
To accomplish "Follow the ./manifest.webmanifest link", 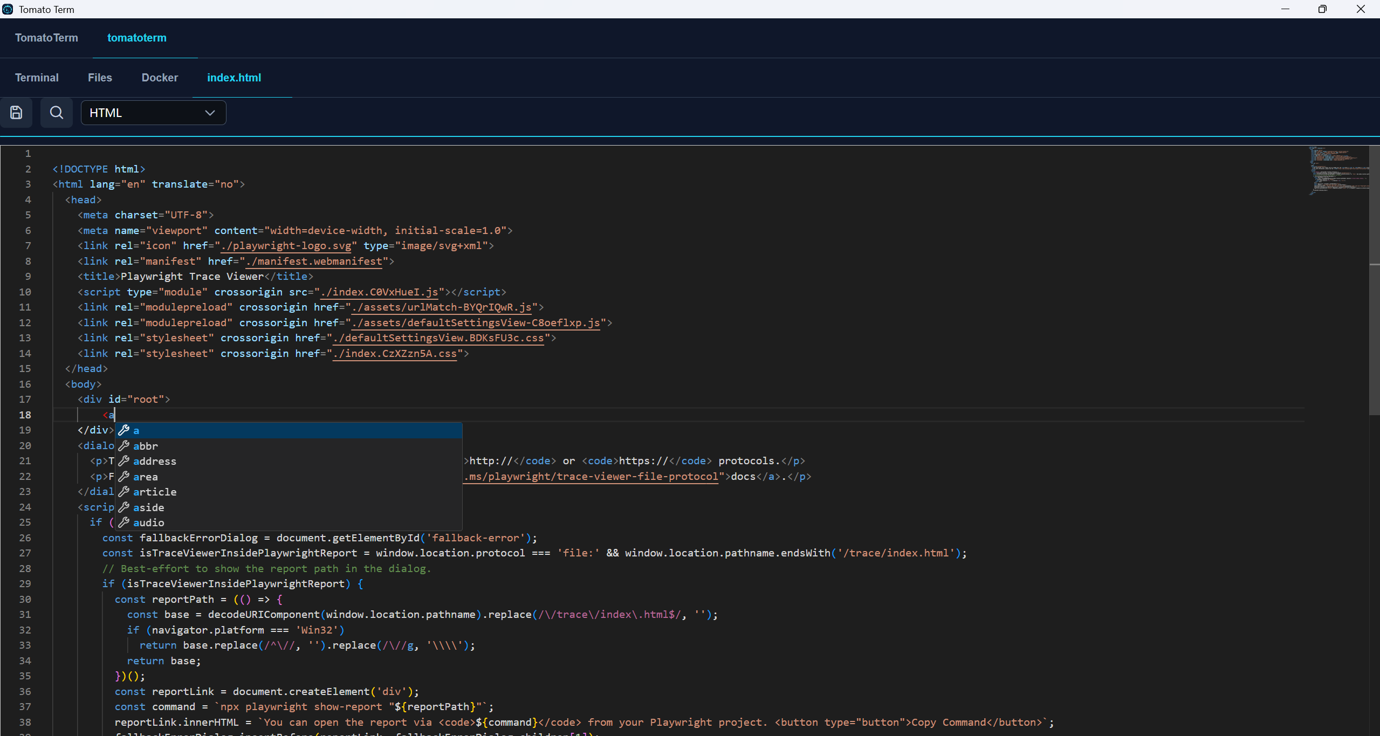I will point(314,262).
